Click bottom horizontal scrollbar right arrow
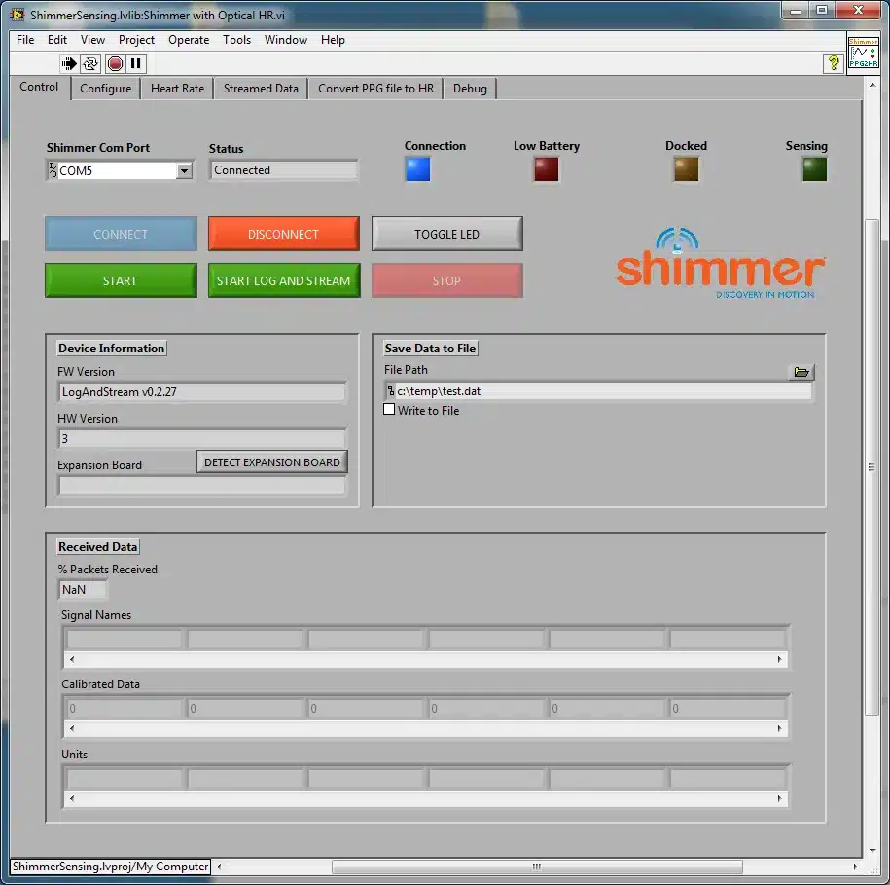 coord(855,867)
